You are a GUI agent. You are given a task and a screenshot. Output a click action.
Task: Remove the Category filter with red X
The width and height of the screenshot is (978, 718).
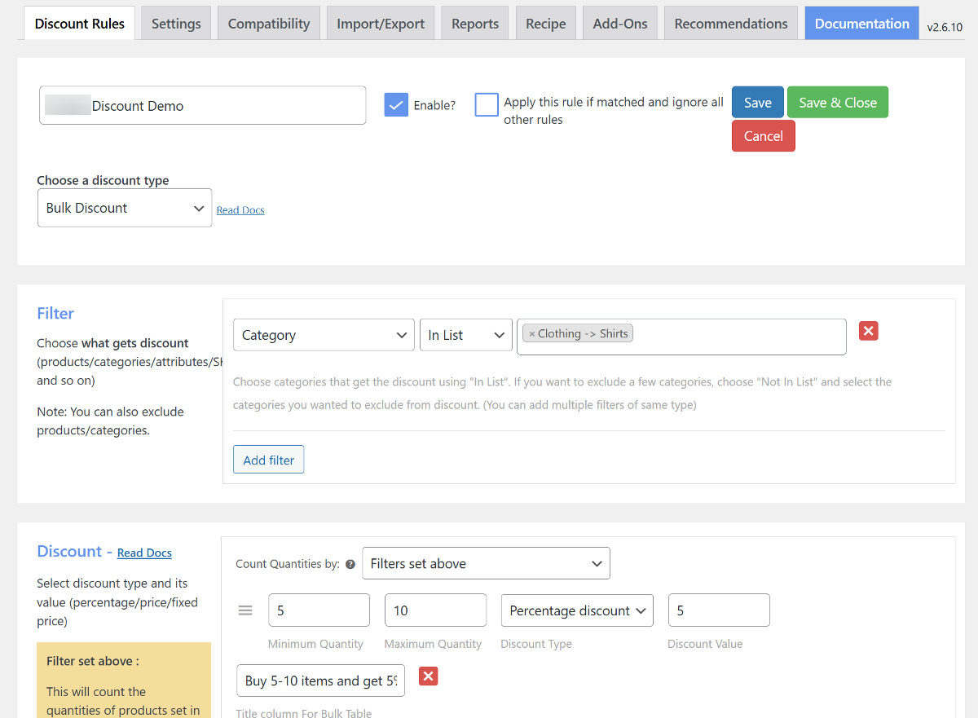[x=868, y=331]
